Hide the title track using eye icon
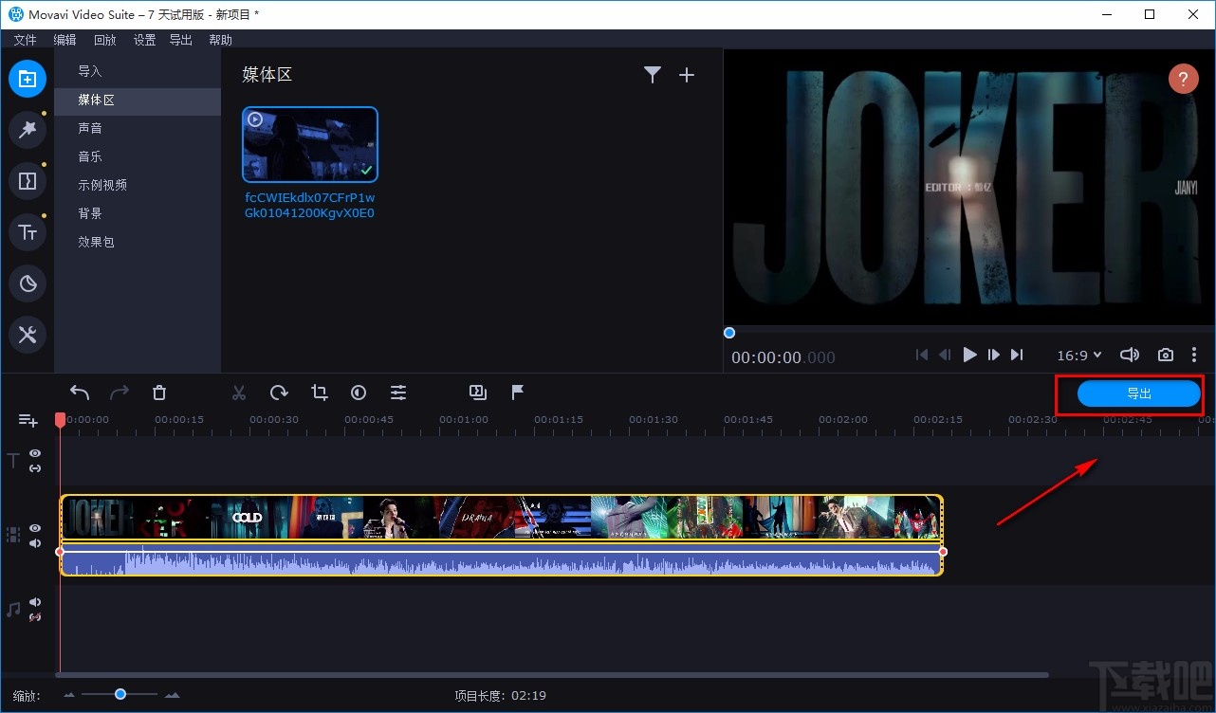 coord(35,454)
